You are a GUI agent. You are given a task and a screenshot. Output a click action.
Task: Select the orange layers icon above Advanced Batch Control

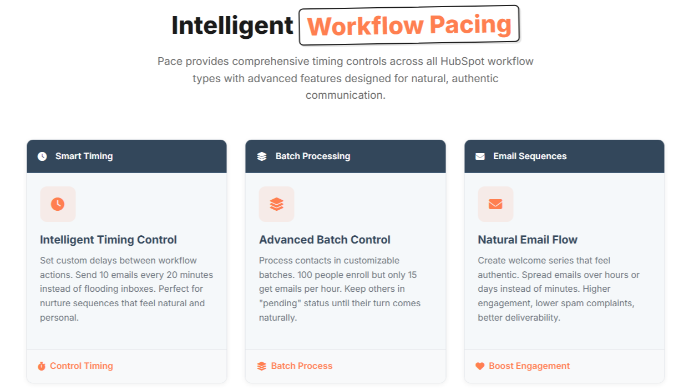click(276, 204)
